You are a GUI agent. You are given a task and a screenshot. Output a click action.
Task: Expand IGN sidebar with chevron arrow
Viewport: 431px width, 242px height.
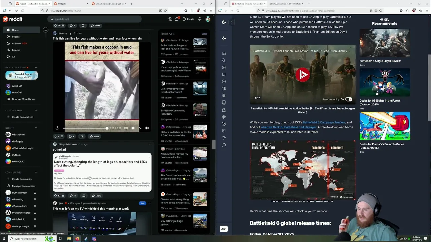click(x=231, y=22)
